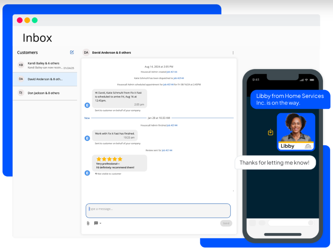Click the Libby is on the way bubble
The width and height of the screenshot is (333, 251).
click(x=290, y=99)
